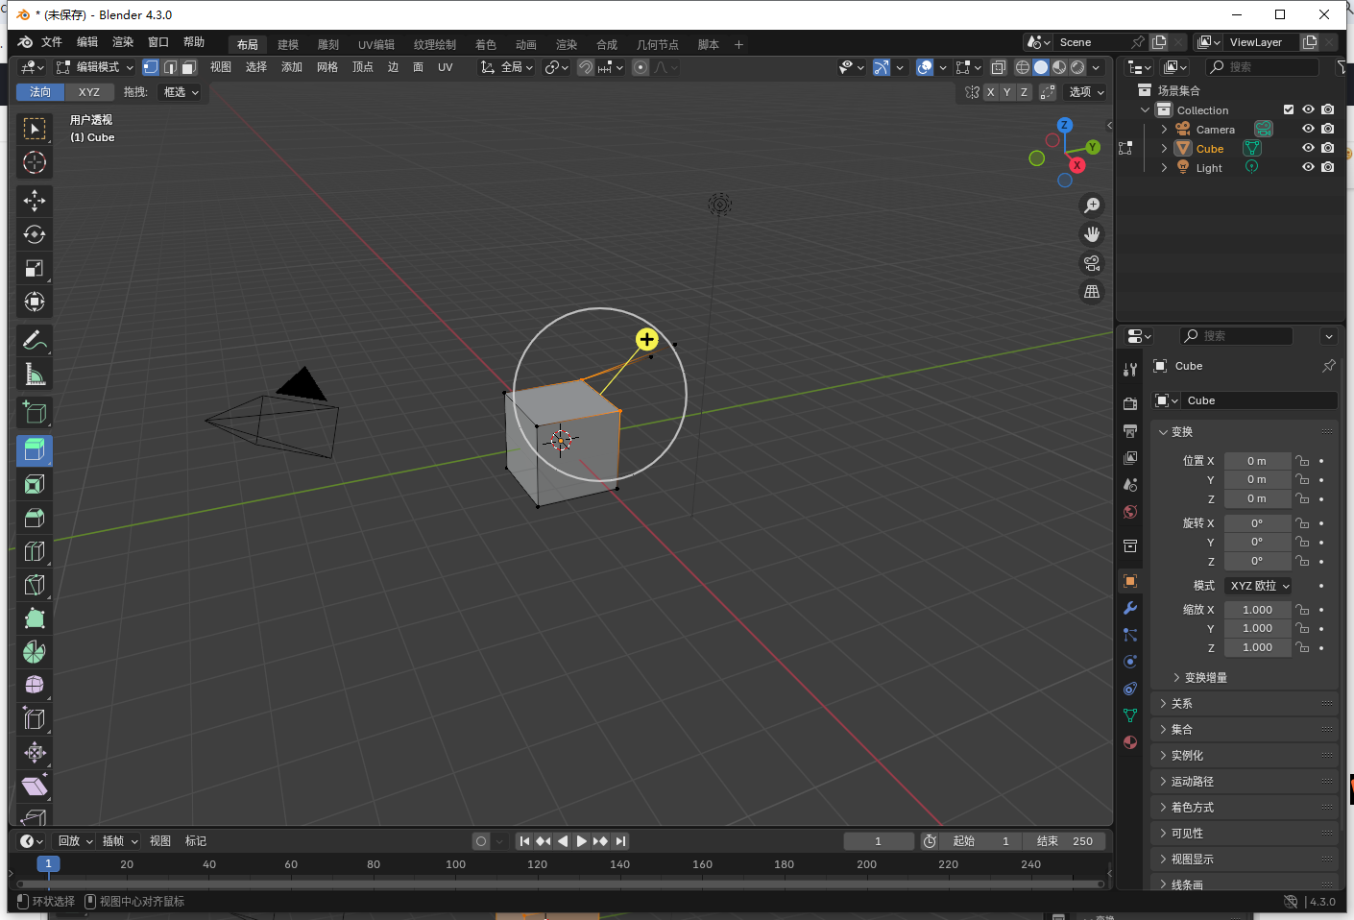1354x920 pixels.
Task: Select the Smooth Vertices tool
Action: (x=35, y=685)
